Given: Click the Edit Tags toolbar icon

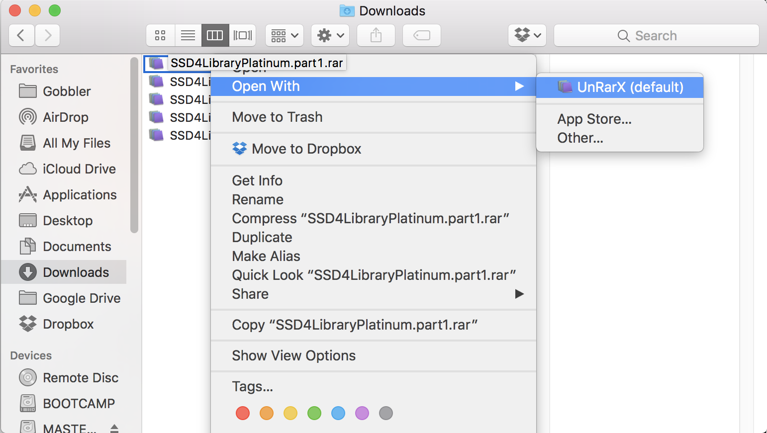Looking at the screenshot, I should (421, 35).
